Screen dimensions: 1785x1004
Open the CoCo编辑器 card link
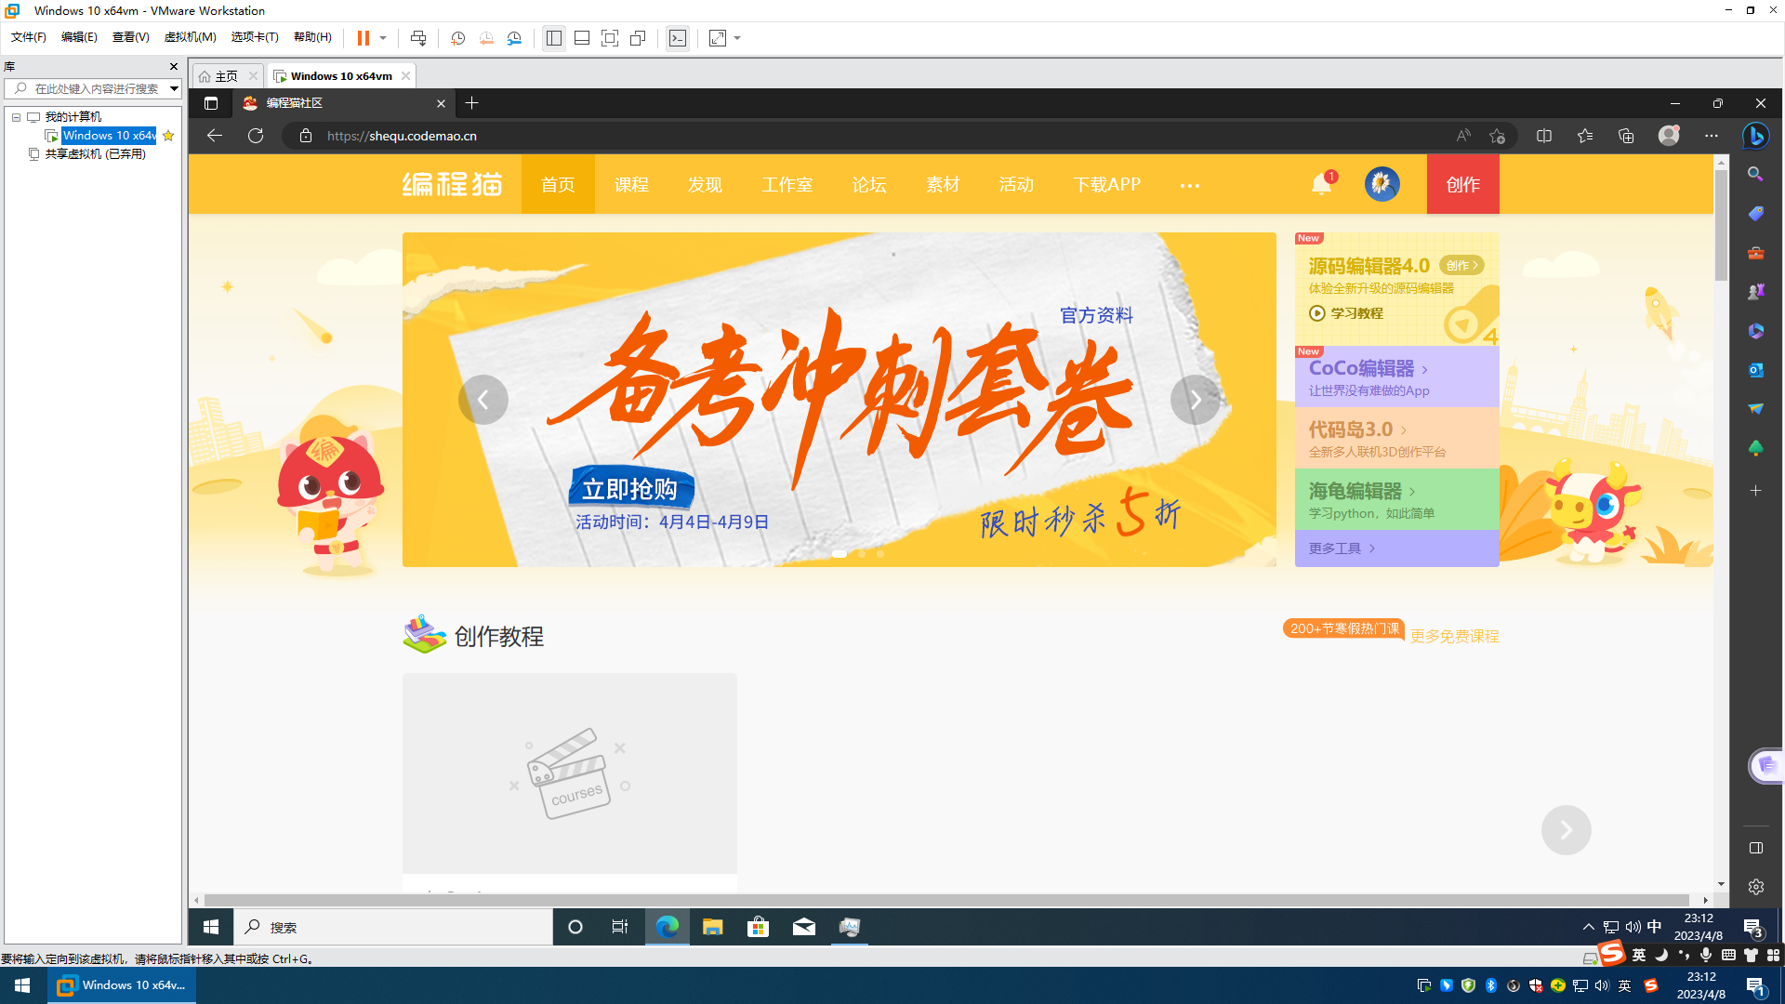point(1397,376)
